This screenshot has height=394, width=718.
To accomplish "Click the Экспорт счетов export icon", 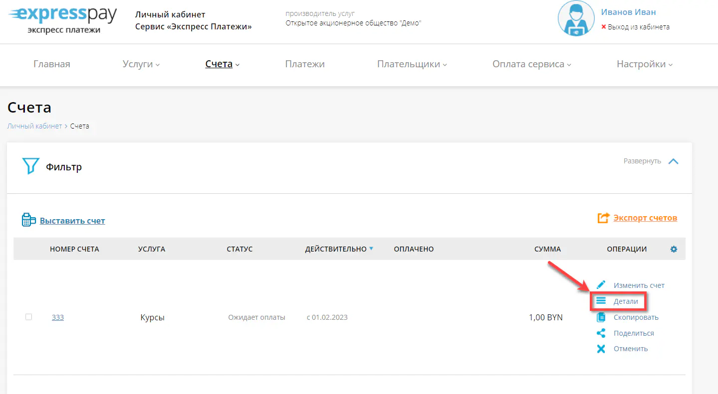I will point(603,218).
